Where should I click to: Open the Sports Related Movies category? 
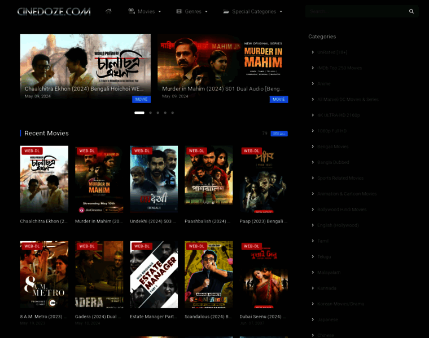click(x=340, y=178)
